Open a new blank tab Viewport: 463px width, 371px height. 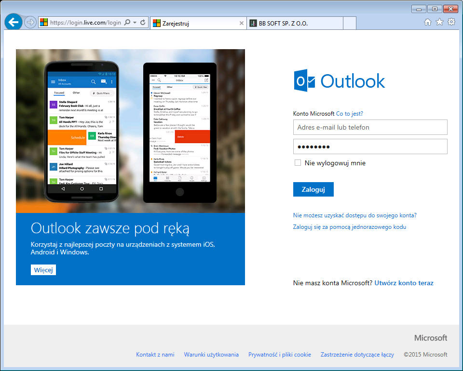[350, 23]
